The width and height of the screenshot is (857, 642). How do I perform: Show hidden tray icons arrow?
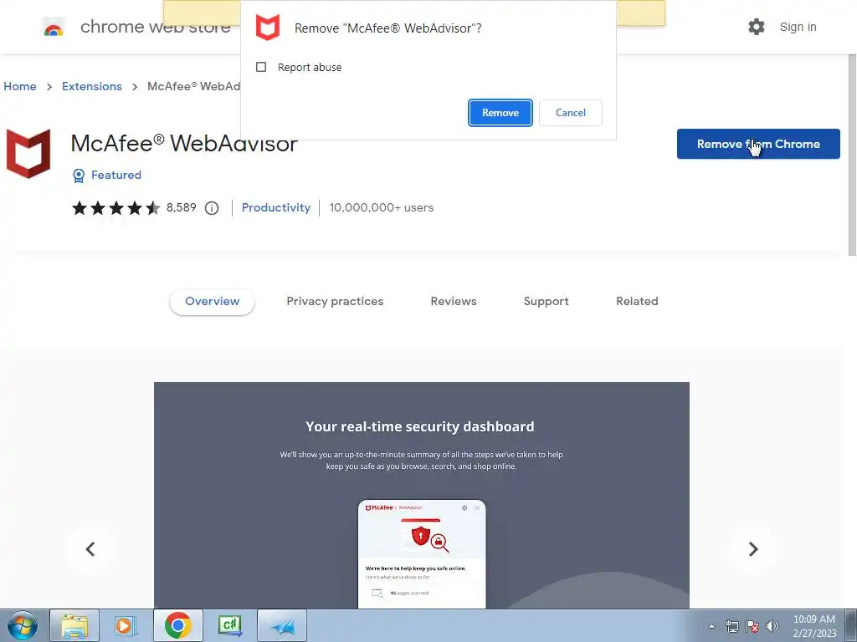pos(711,626)
